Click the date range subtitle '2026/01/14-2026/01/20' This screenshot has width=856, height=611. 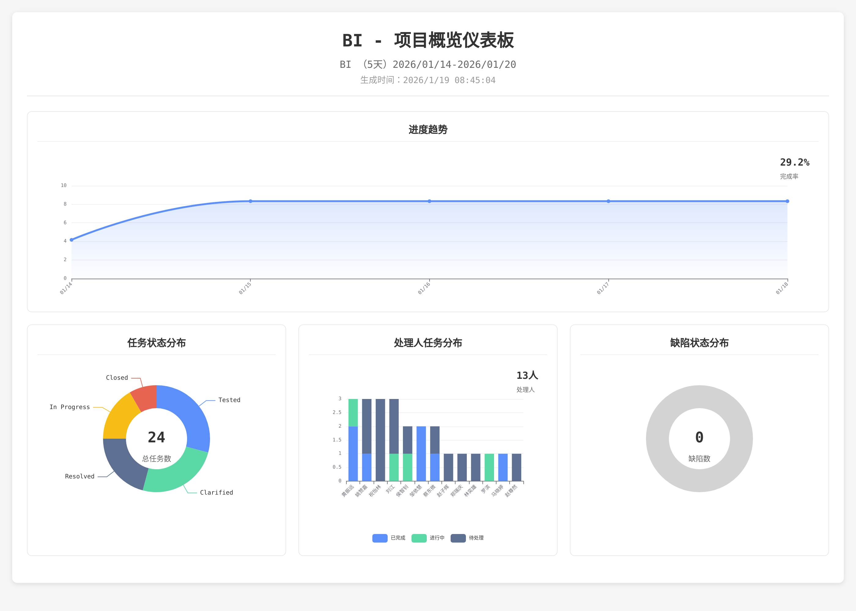pyautogui.click(x=454, y=64)
